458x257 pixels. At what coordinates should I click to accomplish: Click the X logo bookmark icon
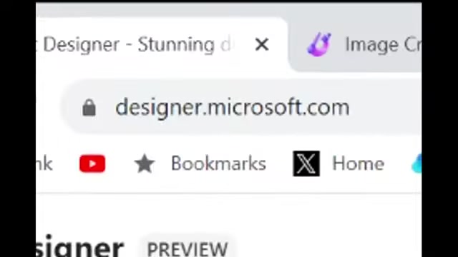(306, 163)
